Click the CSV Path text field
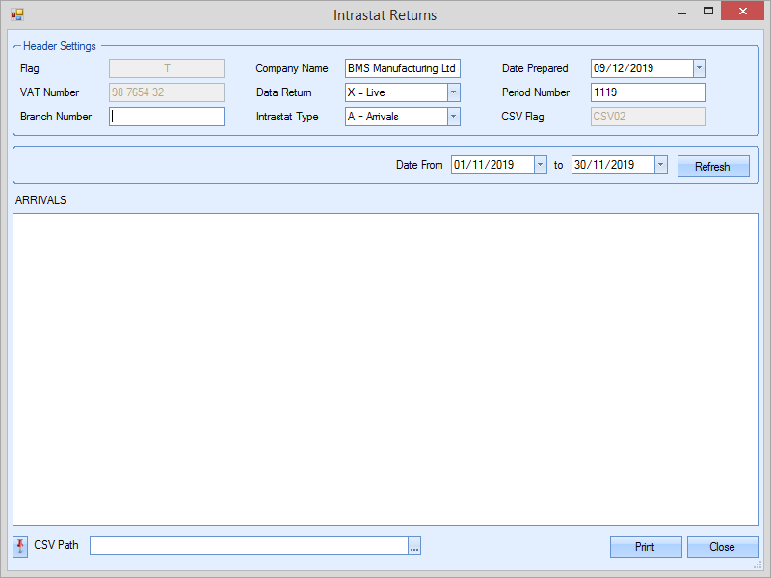Viewport: 771px width, 578px height. click(249, 546)
